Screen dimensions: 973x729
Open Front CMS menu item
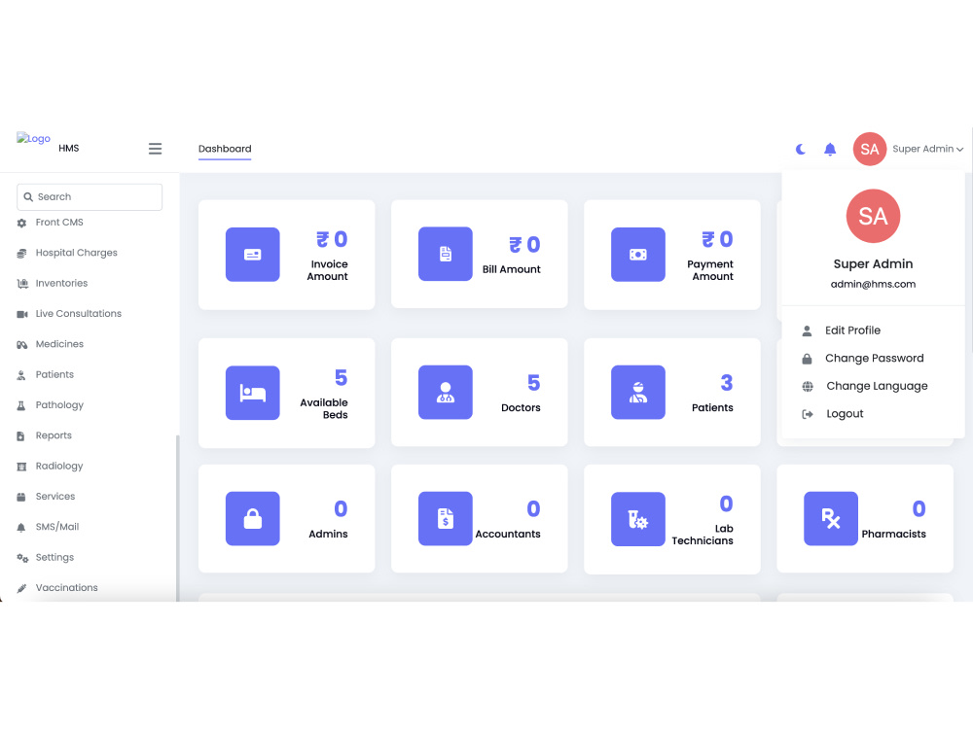click(x=59, y=222)
